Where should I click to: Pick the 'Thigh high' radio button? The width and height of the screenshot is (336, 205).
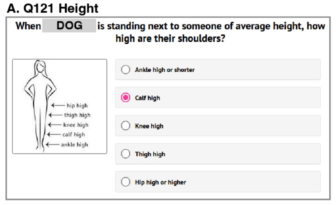[x=125, y=154]
